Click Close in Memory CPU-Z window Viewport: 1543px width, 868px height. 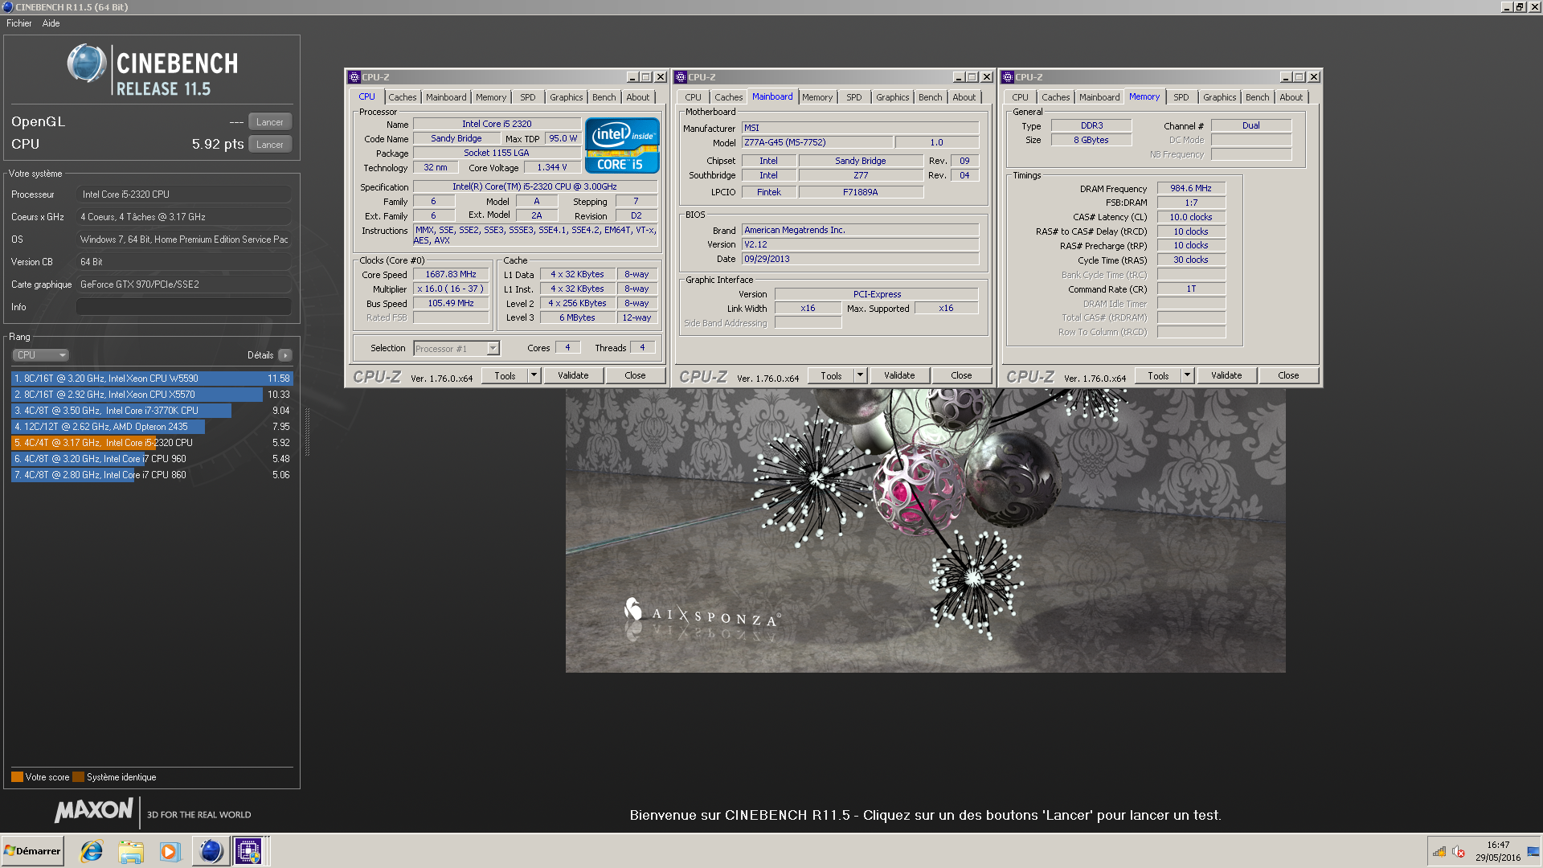tap(1288, 376)
